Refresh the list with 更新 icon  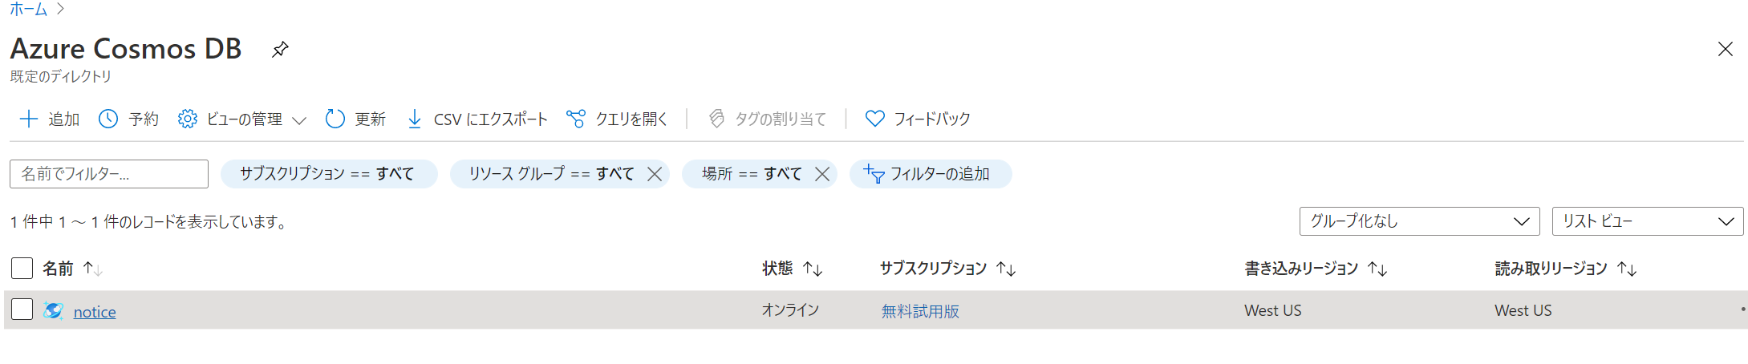(x=335, y=119)
